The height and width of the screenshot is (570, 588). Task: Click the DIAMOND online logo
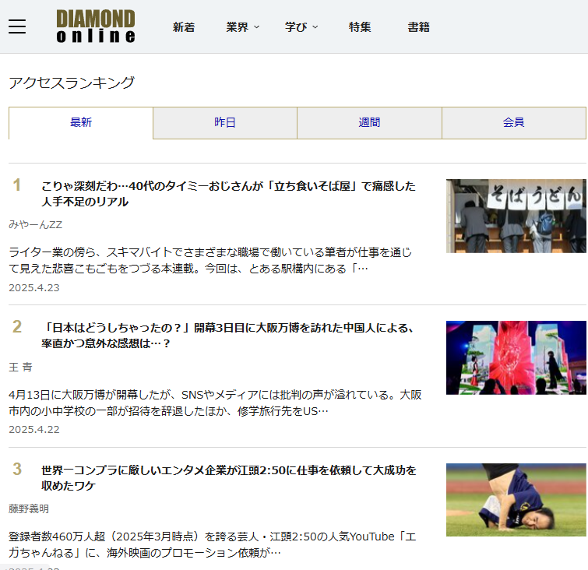96,26
